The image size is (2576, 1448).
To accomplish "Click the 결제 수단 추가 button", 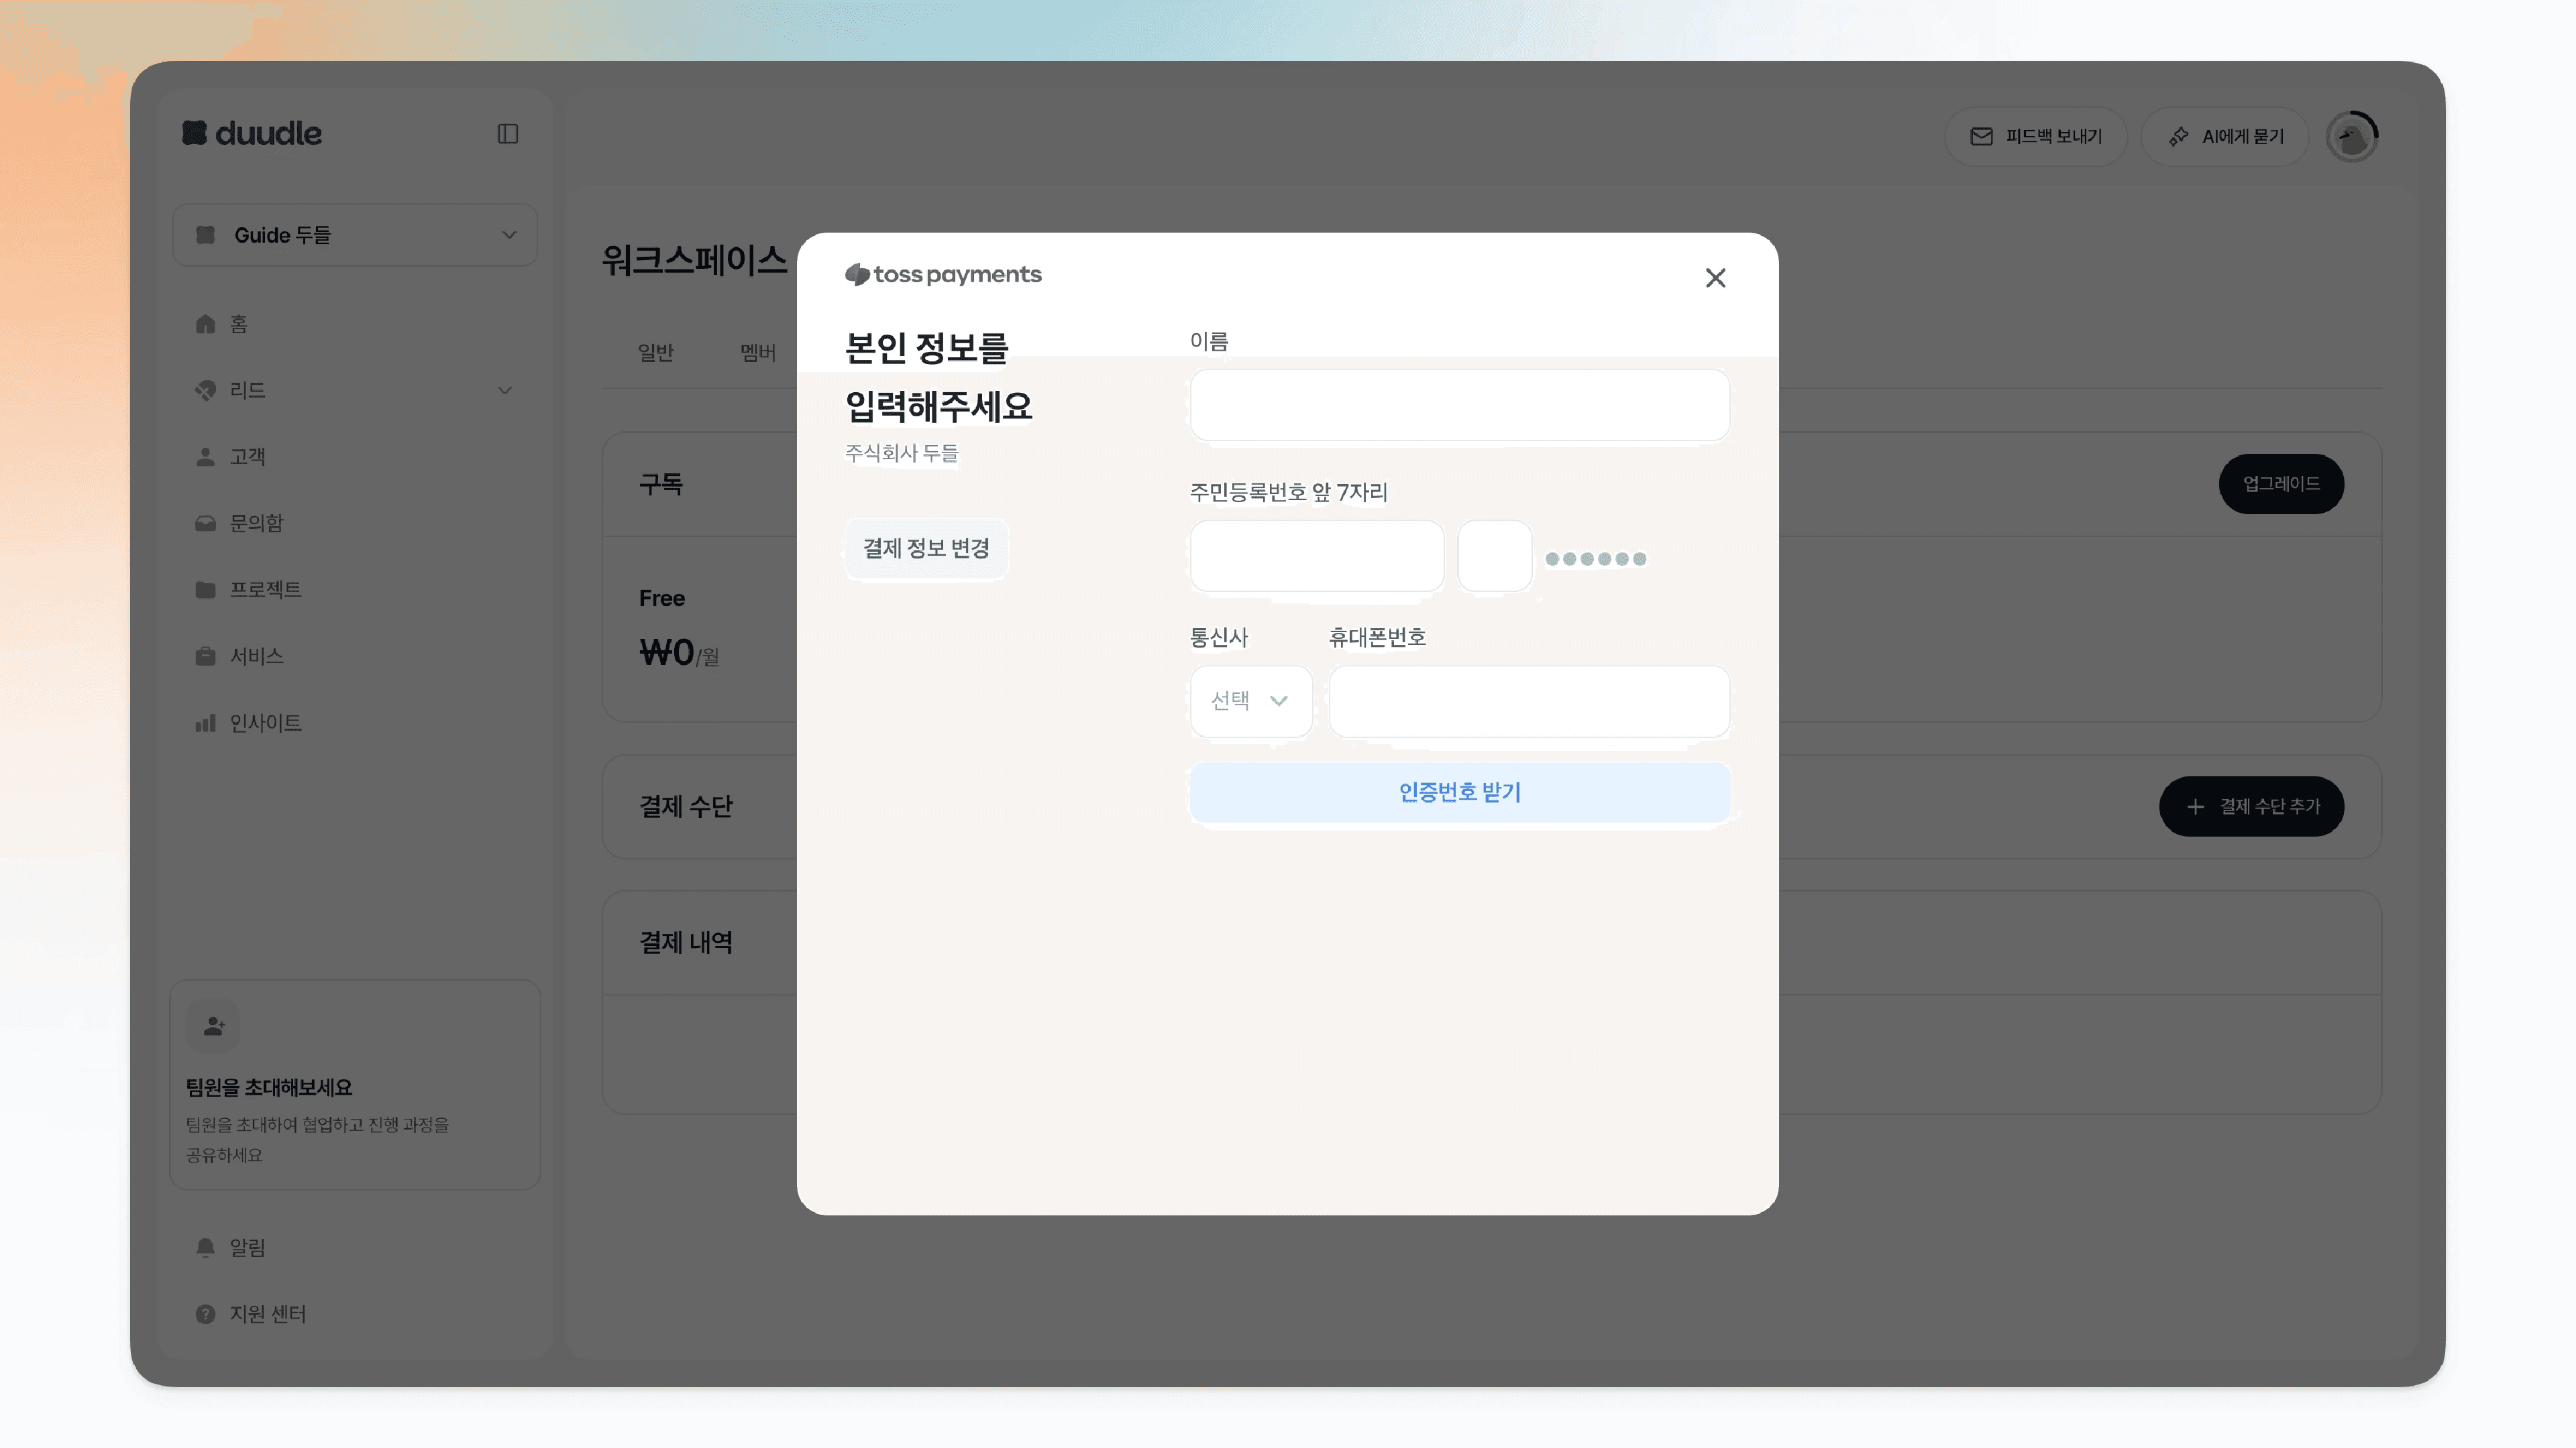I will pyautogui.click(x=2251, y=806).
